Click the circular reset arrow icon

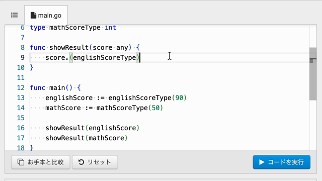click(81, 162)
